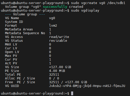Click the Free PE / Size value
Image resolution: width=130 pixels, height=96 pixels.
click(68, 82)
